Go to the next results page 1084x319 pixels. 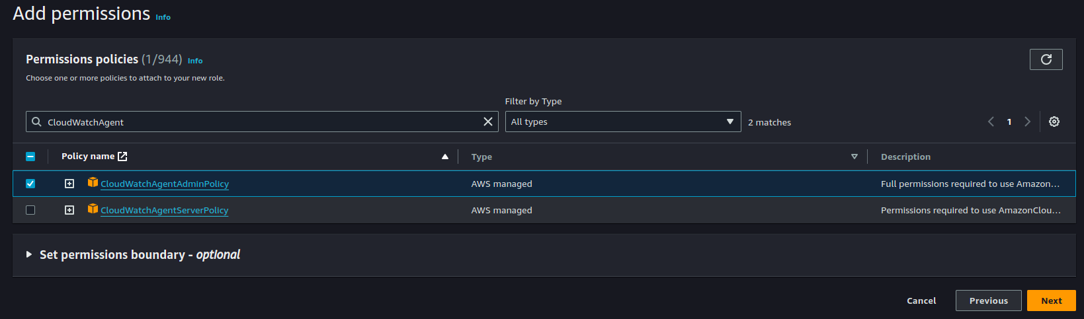pyautogui.click(x=1027, y=122)
